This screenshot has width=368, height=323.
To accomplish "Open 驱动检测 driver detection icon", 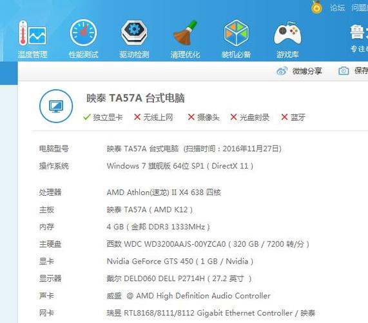I will (x=134, y=33).
